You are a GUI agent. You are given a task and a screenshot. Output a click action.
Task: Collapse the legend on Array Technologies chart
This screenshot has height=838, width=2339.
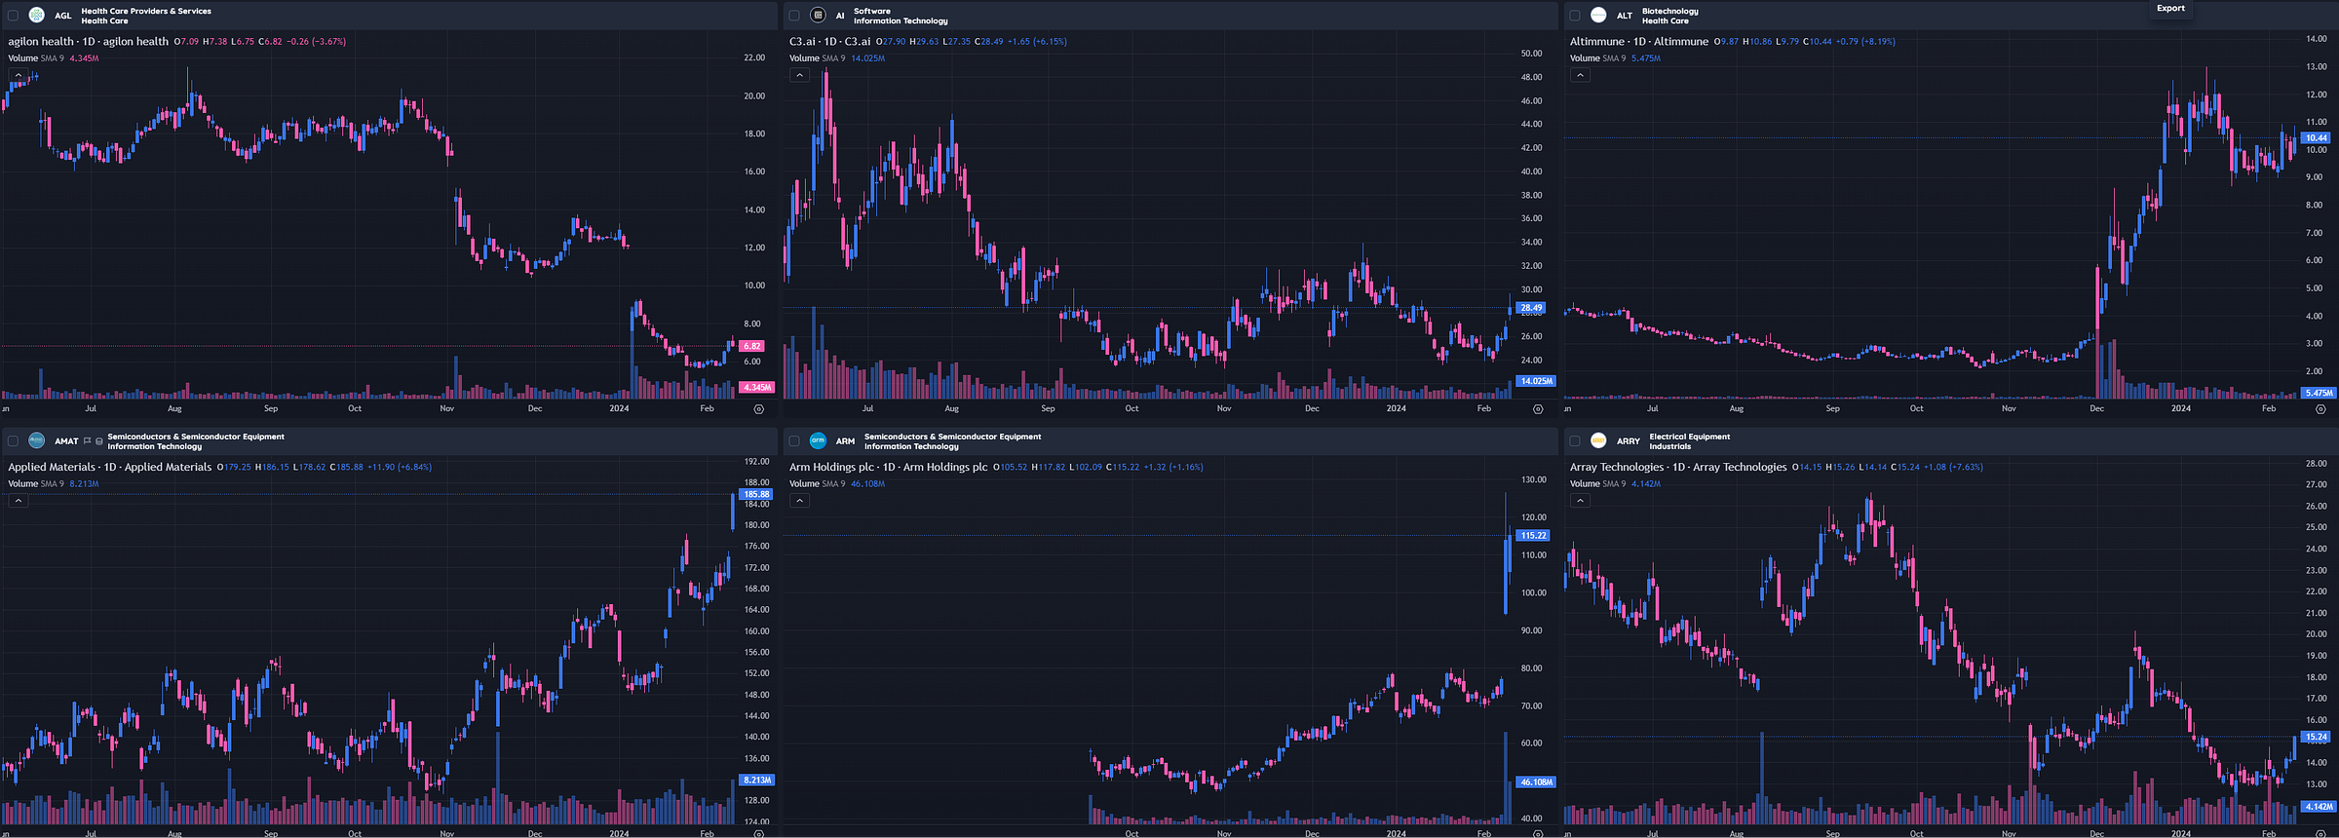click(x=1580, y=501)
